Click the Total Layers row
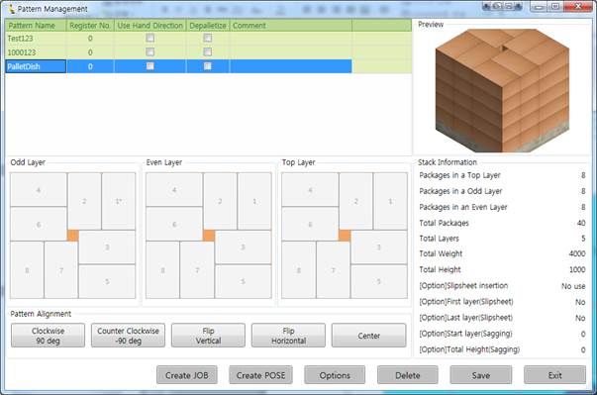This screenshot has width=597, height=395. pyautogui.click(x=502, y=239)
